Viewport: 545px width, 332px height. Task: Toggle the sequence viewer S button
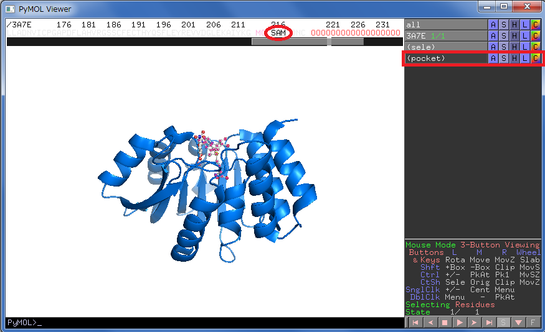pos(504,323)
